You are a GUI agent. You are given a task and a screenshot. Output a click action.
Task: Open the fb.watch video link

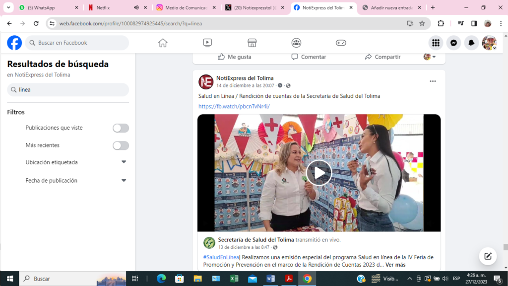tap(234, 106)
